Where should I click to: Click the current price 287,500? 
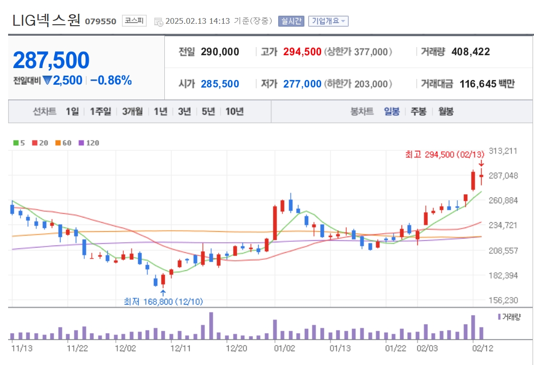pos(51,60)
